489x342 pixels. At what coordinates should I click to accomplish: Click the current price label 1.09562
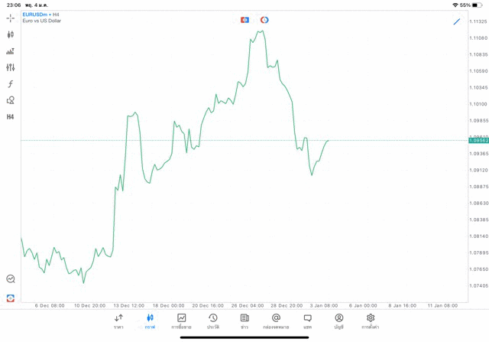tap(478, 141)
